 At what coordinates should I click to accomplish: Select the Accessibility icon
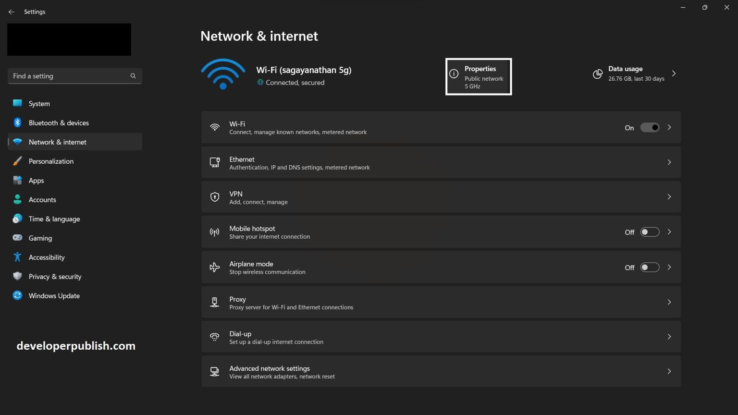click(x=17, y=257)
